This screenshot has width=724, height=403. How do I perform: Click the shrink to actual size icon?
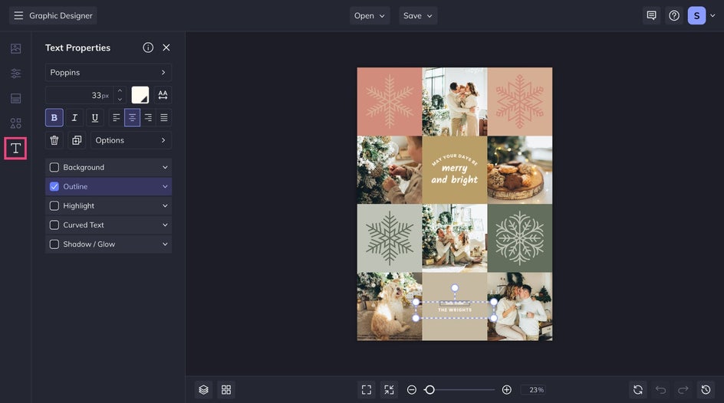click(390, 390)
